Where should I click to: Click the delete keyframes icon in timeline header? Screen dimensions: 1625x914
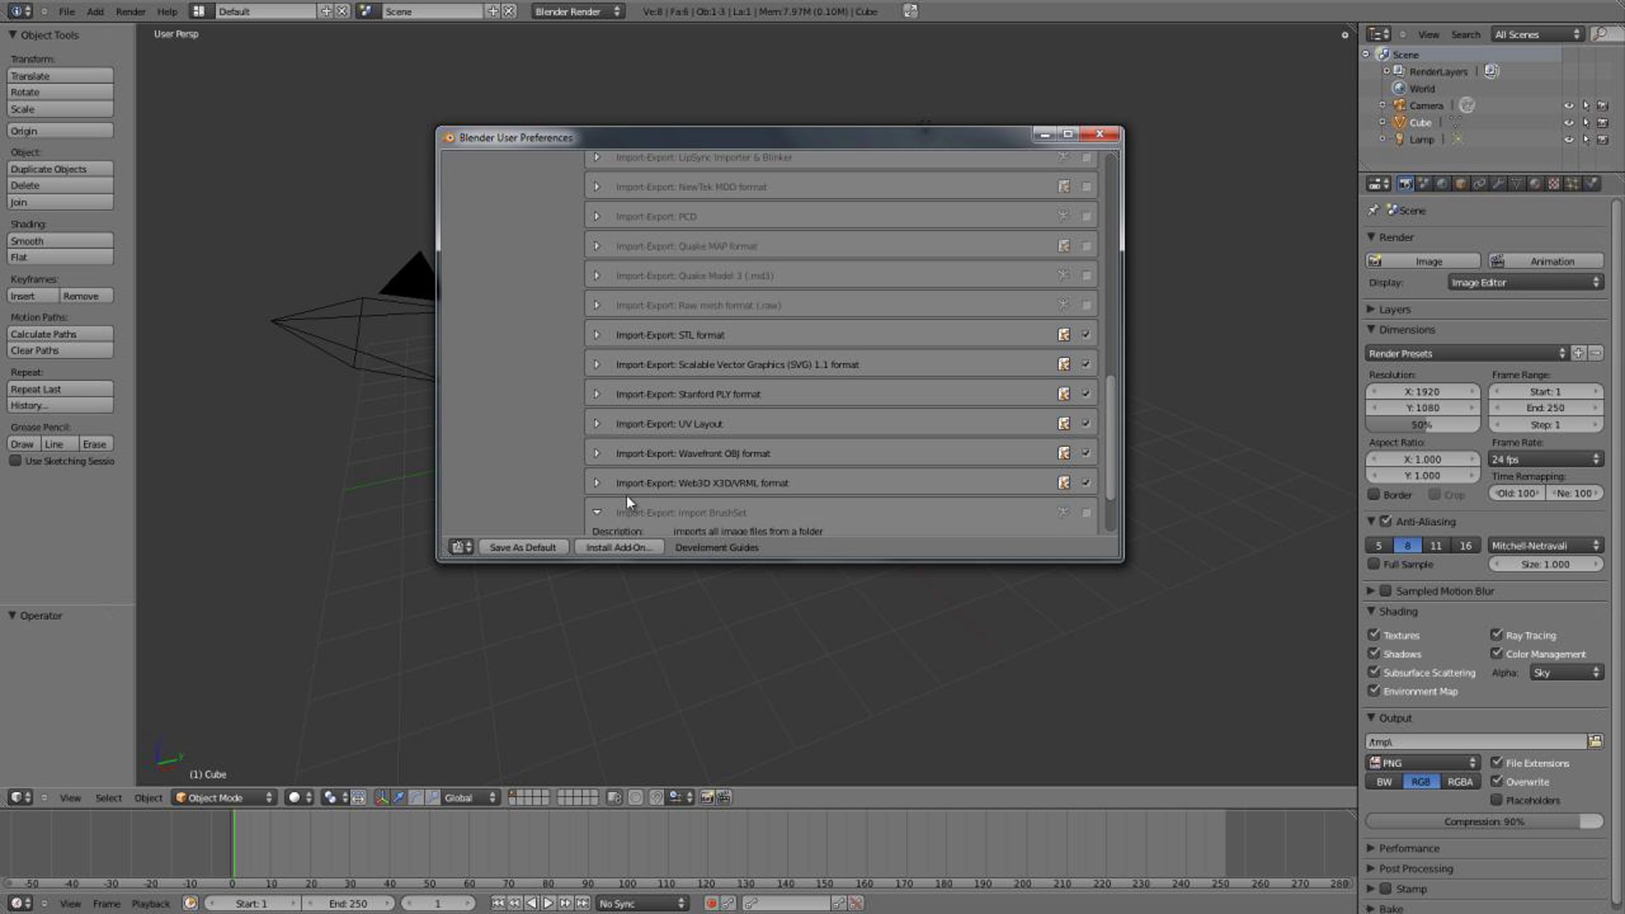pos(856,903)
